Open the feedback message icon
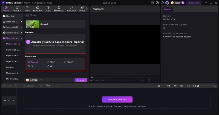The height and width of the screenshot is (115, 219). [x=157, y=3]
